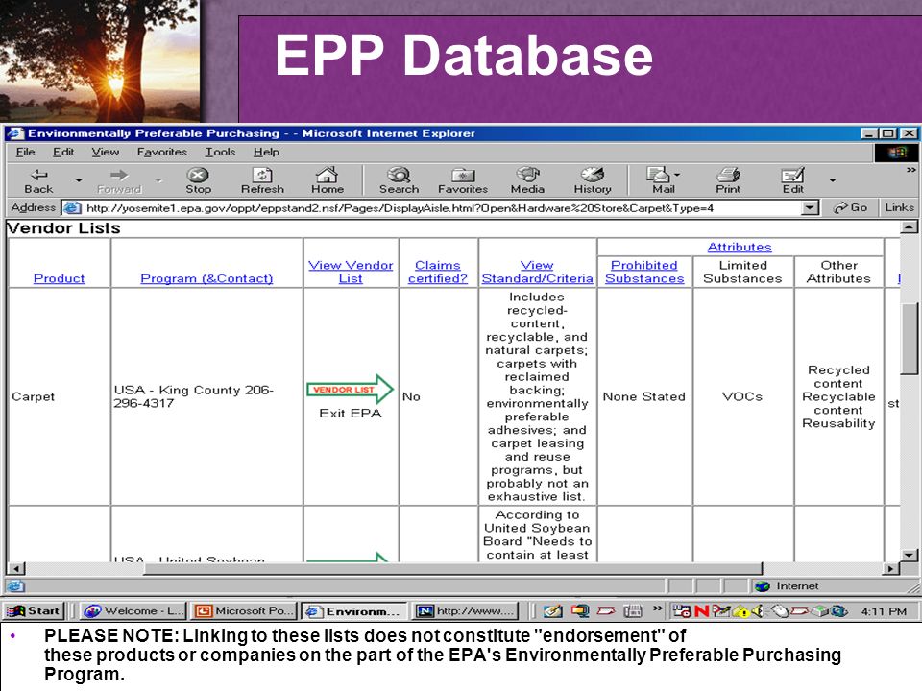Image resolution: width=922 pixels, height=691 pixels.
Task: Click the Claims certified? header link
Action: [438, 272]
